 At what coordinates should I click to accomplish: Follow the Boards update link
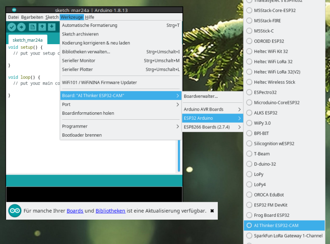coord(75,211)
